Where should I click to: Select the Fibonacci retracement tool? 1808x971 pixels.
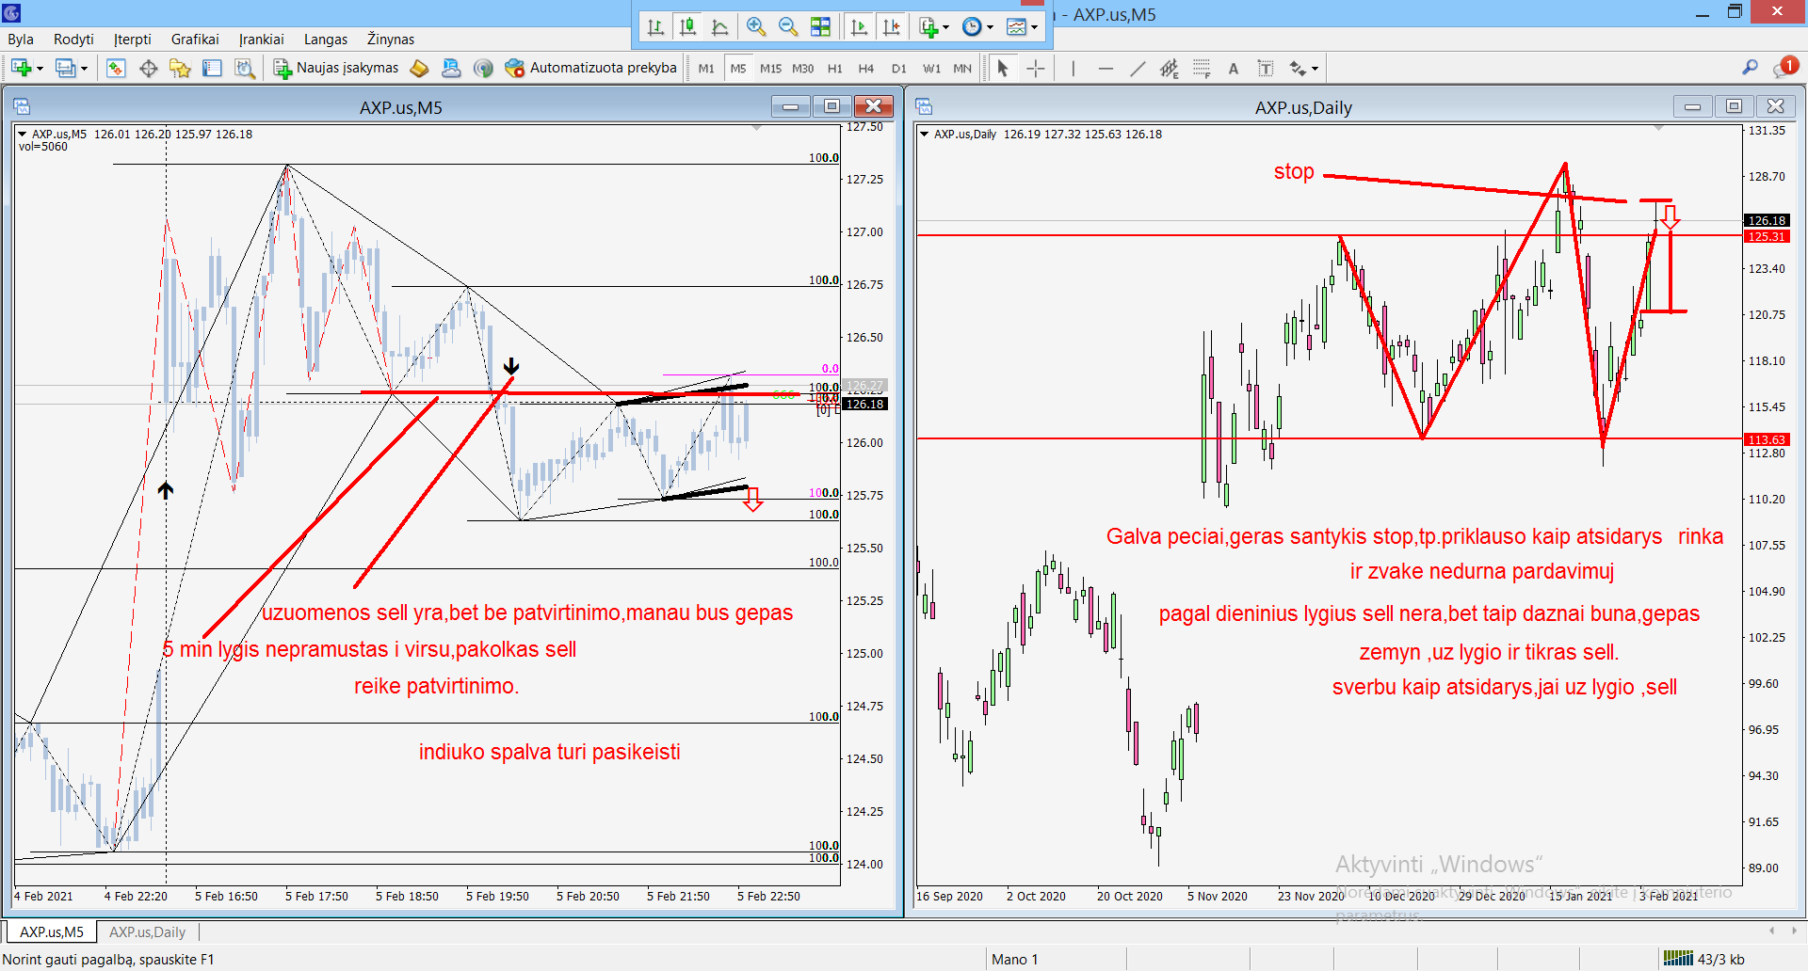click(x=1202, y=68)
